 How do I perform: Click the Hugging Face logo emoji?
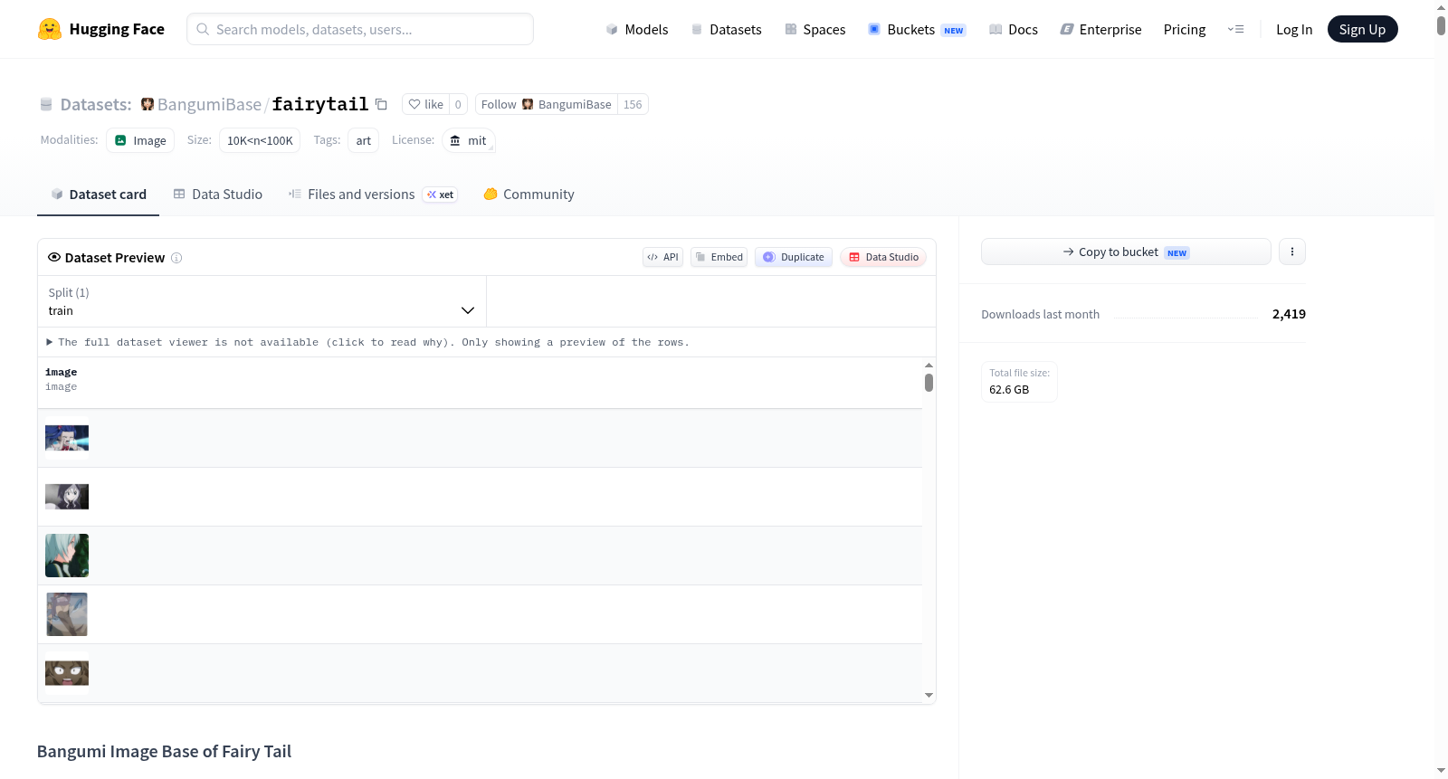click(x=49, y=29)
